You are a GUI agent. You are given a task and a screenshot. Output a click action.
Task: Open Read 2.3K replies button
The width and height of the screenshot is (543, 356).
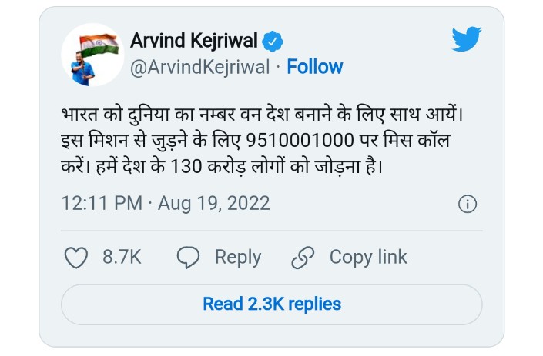(x=272, y=304)
